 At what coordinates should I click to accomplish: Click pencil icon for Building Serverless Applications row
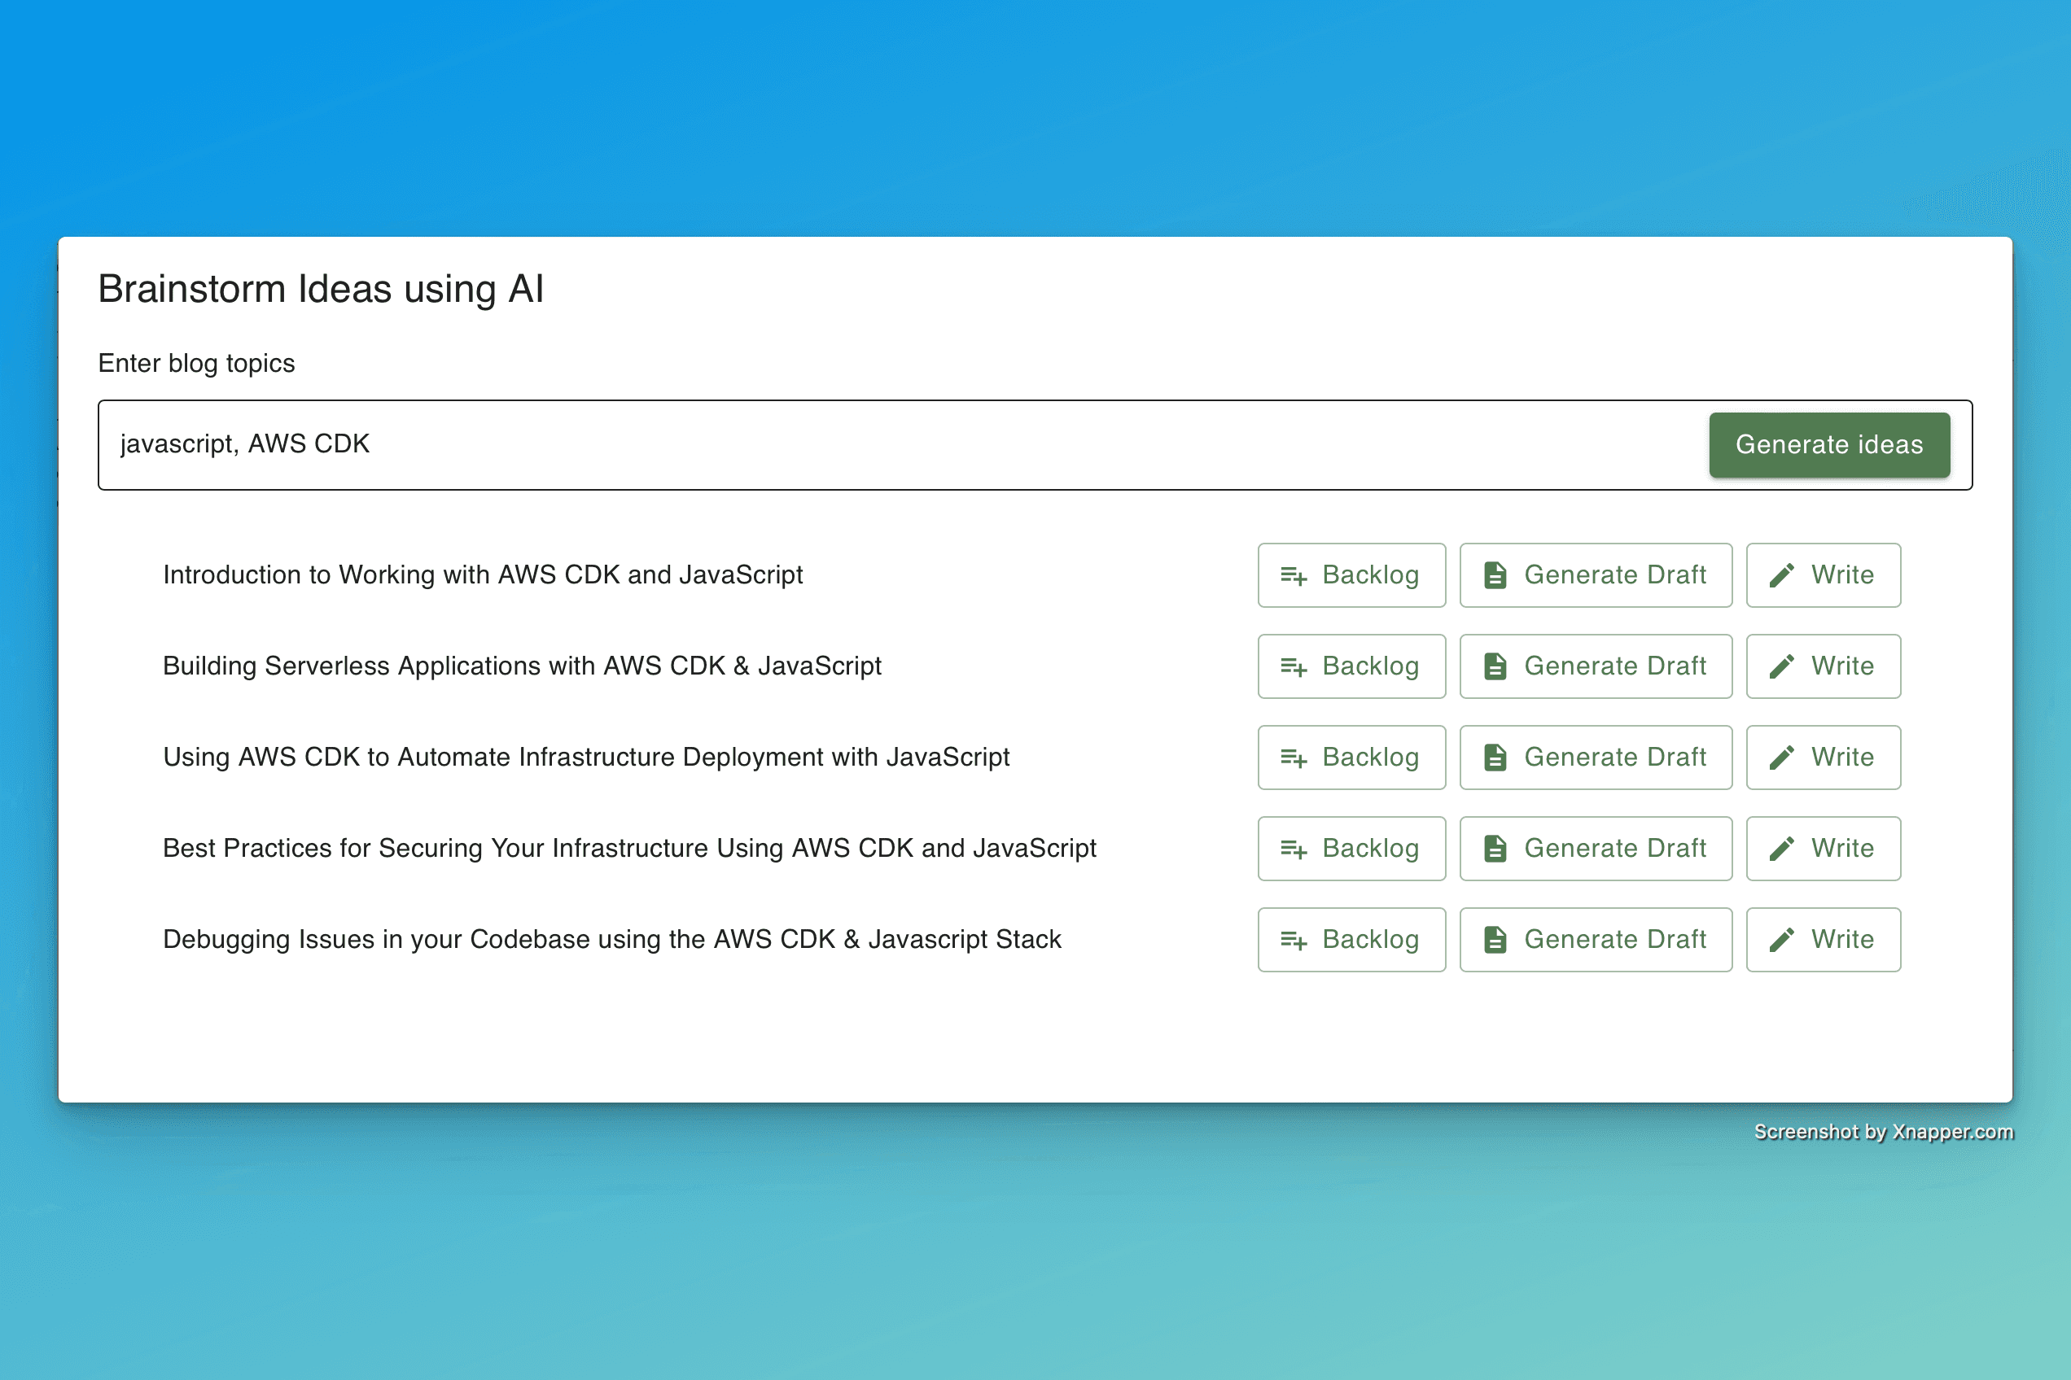click(1781, 666)
